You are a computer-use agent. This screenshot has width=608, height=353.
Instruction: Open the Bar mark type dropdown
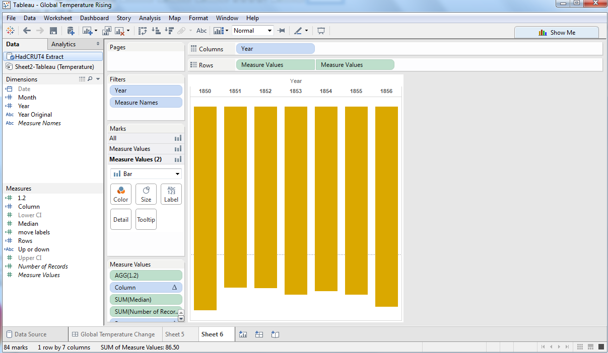(146, 174)
